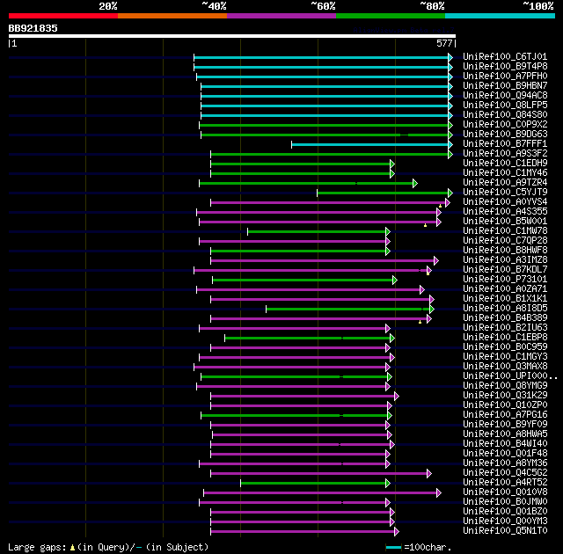Click the UniRef100_B2IU63 label
The height and width of the screenshot is (554, 563).
tap(505, 328)
